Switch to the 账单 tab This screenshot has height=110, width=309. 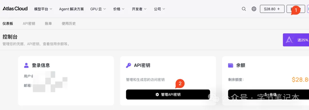tap(48, 24)
